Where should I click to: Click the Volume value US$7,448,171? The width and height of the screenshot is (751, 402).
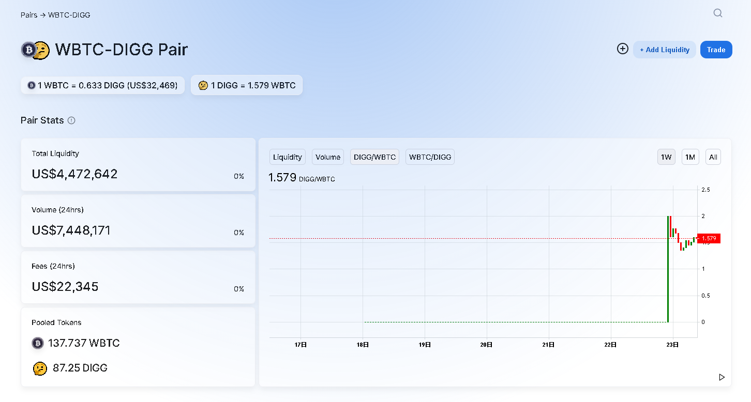pos(71,230)
